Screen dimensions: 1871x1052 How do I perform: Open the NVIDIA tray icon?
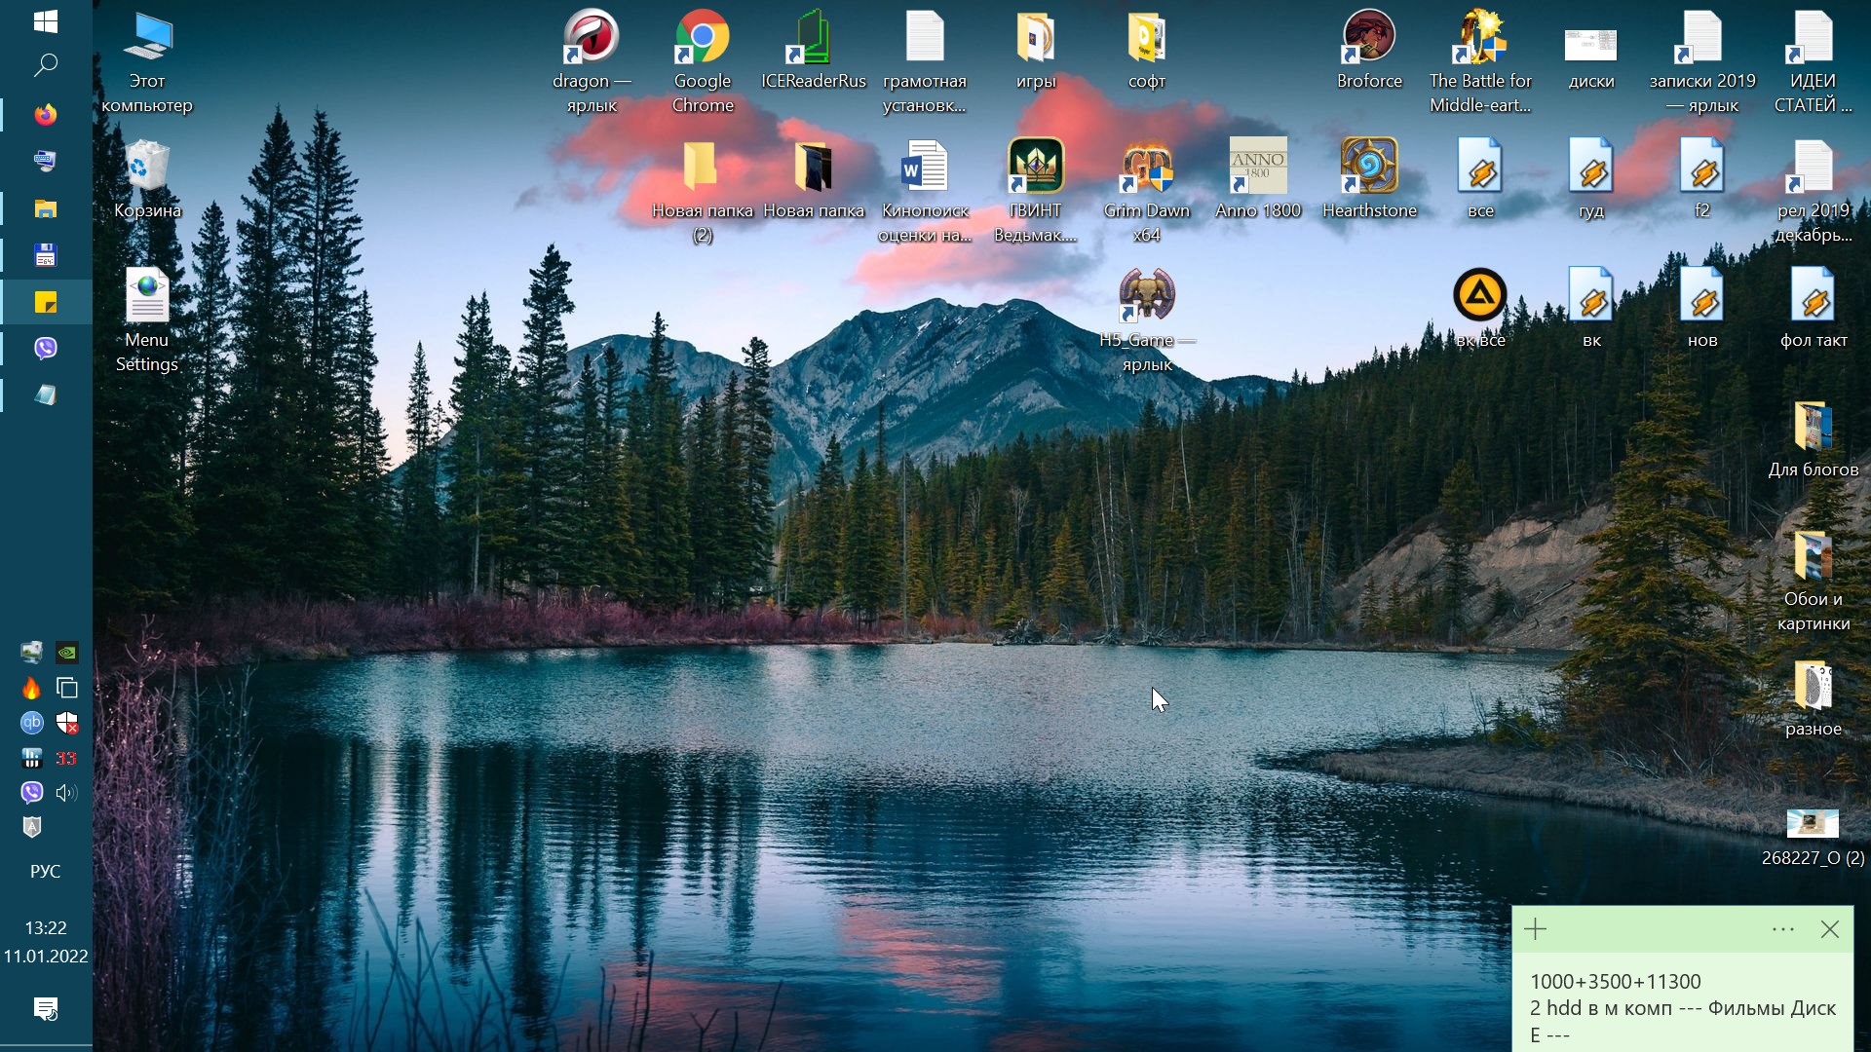click(67, 653)
